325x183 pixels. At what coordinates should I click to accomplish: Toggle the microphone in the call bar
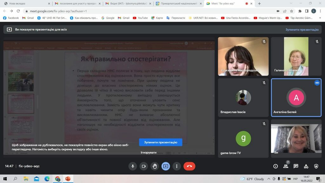click(133, 166)
